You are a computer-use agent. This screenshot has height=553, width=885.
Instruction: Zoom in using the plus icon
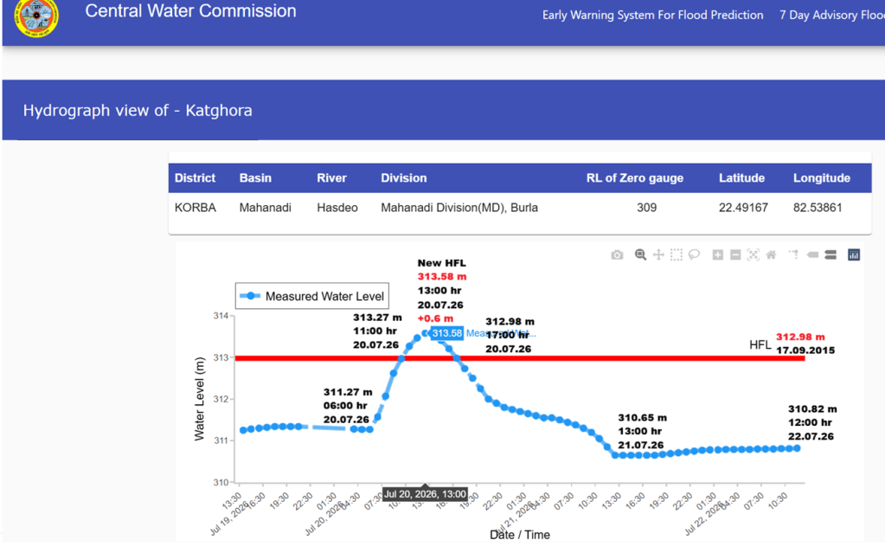[717, 255]
